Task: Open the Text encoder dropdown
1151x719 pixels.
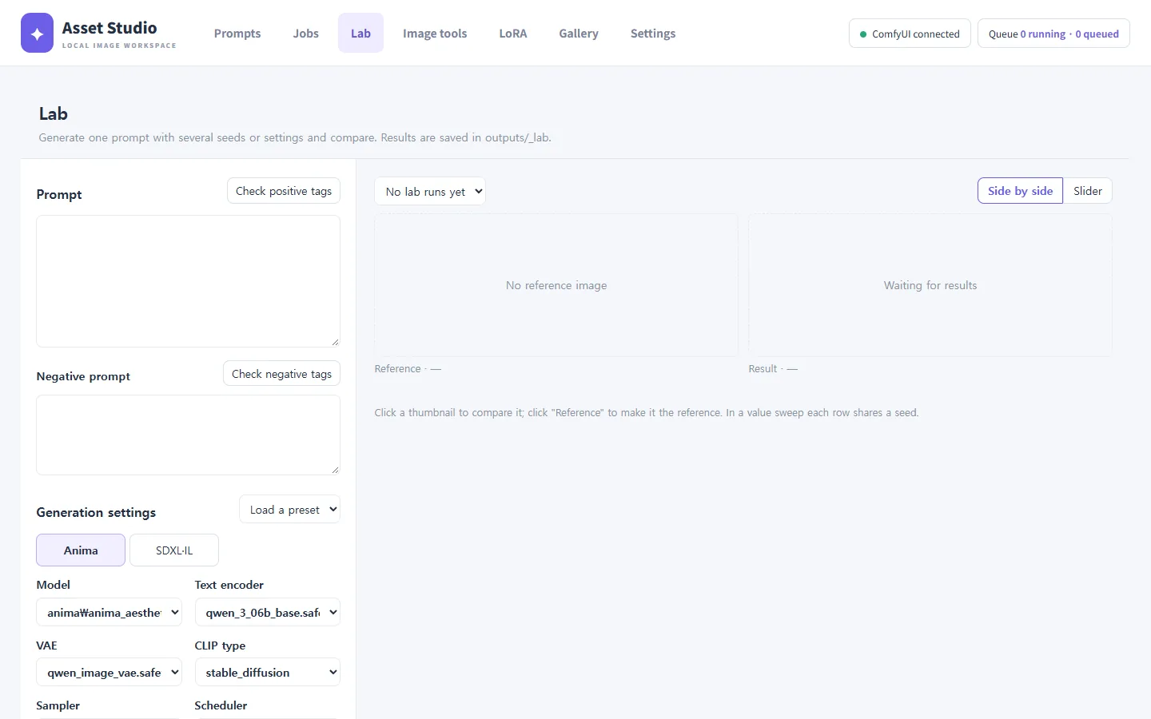Action: coord(268,613)
